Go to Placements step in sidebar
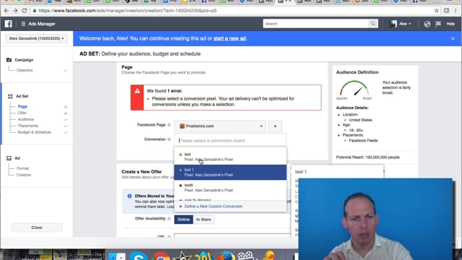 pos(28,126)
